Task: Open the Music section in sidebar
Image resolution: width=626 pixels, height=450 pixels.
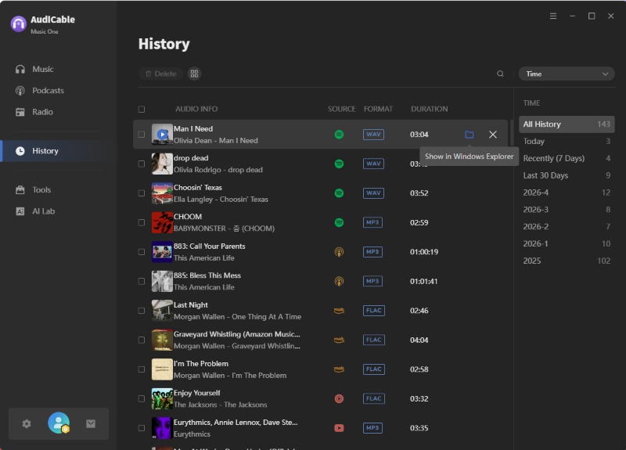Action: (x=43, y=69)
